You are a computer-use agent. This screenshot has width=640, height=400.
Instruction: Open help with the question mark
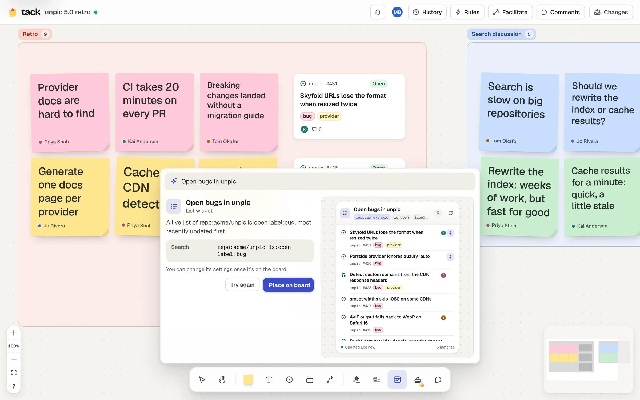tap(14, 386)
